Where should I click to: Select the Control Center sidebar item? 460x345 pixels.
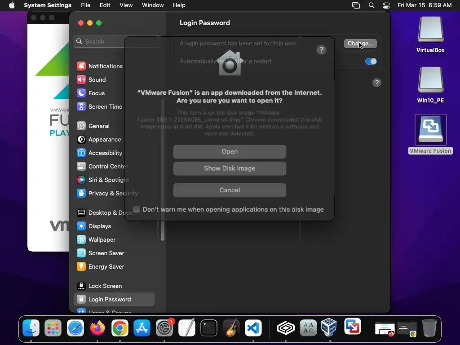[102, 166]
